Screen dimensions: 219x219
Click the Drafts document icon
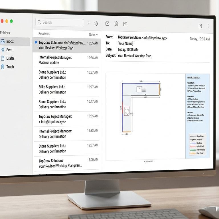3,58
